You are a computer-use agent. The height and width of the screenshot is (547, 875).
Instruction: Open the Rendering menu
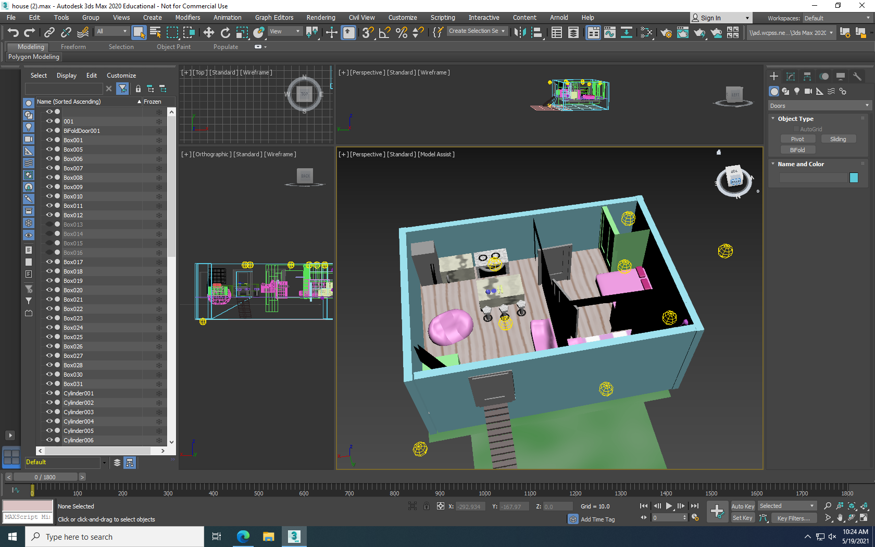pos(320,17)
